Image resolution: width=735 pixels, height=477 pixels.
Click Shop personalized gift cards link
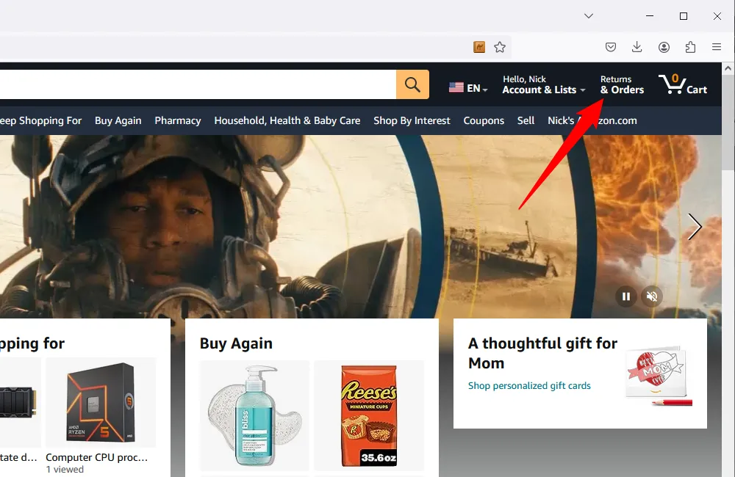click(x=529, y=386)
